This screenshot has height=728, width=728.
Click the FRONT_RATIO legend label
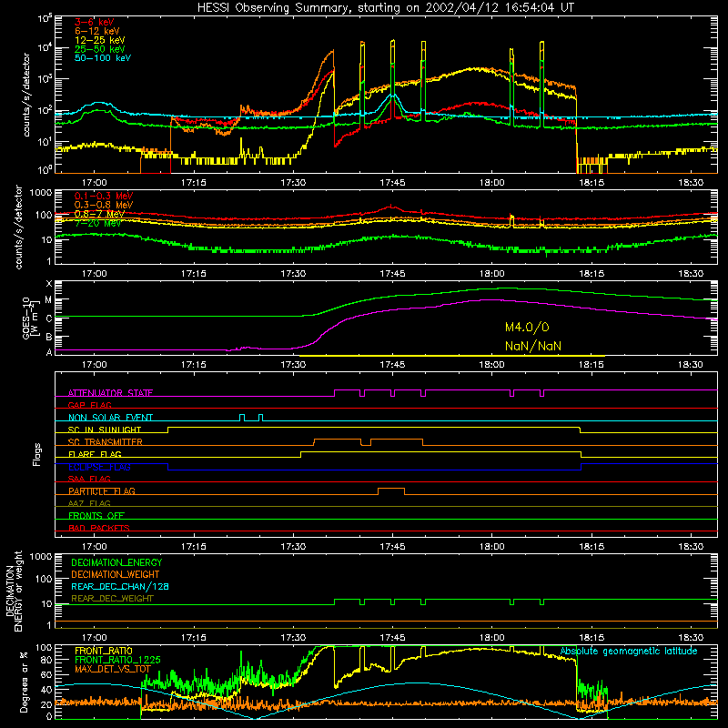(x=104, y=651)
